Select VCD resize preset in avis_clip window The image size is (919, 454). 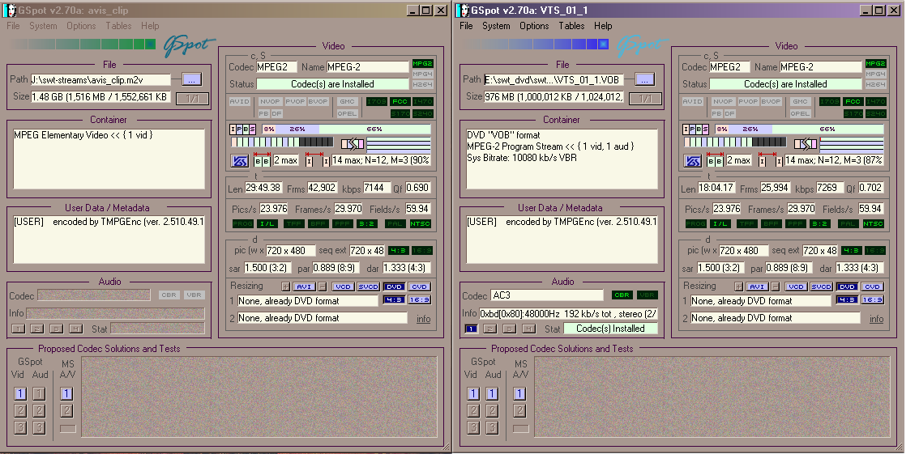(x=342, y=286)
